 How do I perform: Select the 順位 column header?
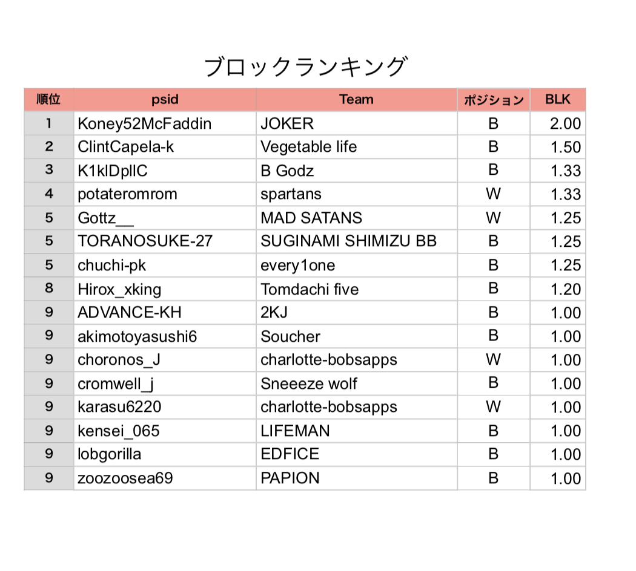click(48, 100)
